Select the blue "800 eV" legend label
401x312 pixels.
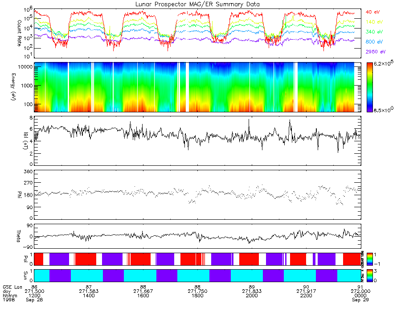click(374, 42)
